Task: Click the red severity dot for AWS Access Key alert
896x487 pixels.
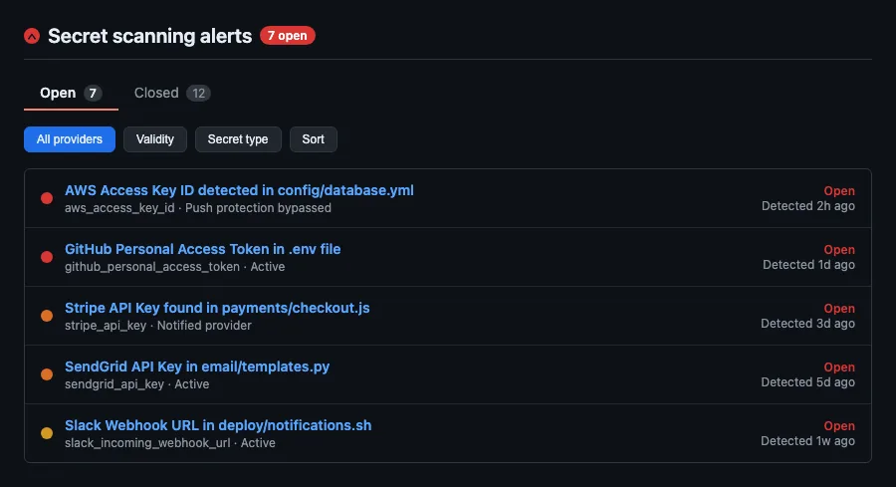Action: coord(47,198)
